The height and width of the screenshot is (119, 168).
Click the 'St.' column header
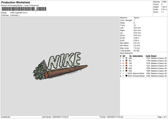[130, 56]
